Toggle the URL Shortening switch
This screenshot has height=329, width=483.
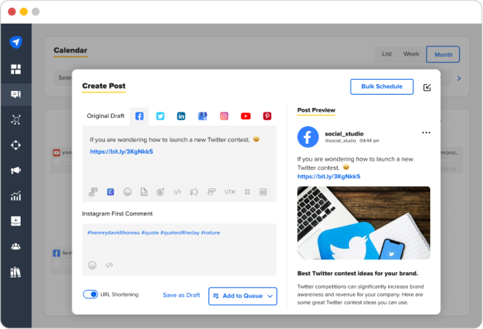(90, 295)
